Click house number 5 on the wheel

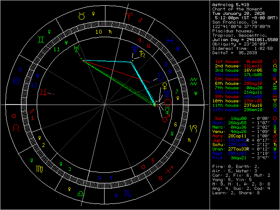[153, 161]
